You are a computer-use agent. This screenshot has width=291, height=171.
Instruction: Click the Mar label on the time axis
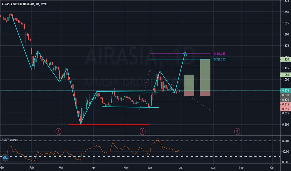61,168
